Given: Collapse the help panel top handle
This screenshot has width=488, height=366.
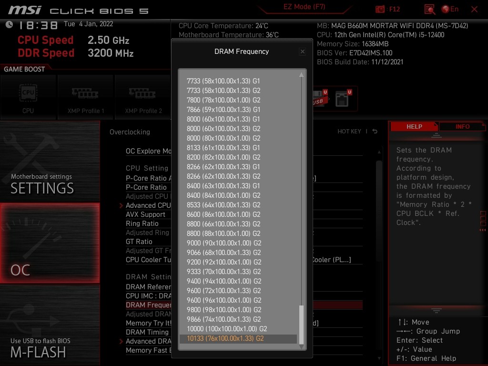Looking at the screenshot, I should click(436, 135).
